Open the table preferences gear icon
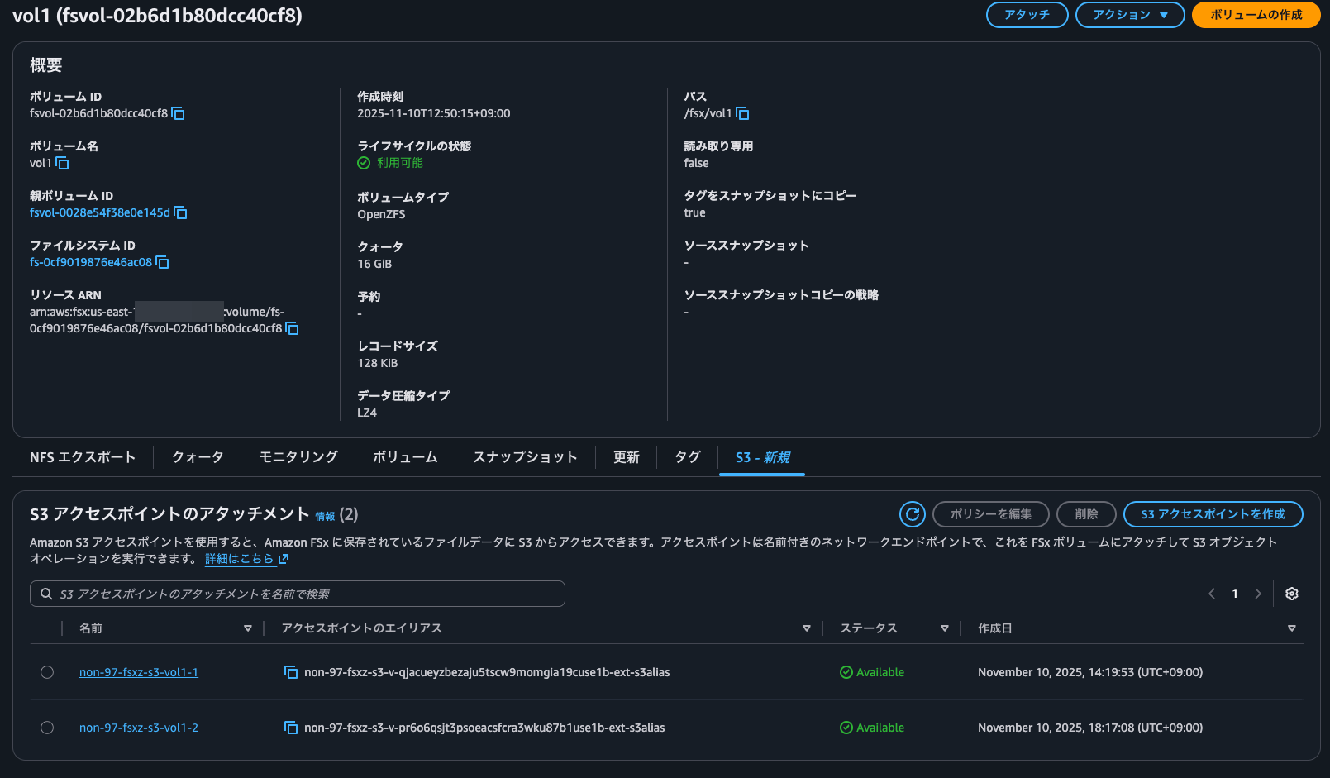1330x778 pixels. (1291, 594)
